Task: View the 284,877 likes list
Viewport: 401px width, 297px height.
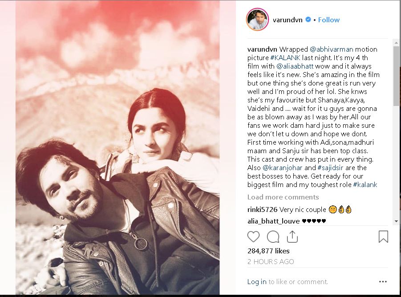Action: [268, 251]
